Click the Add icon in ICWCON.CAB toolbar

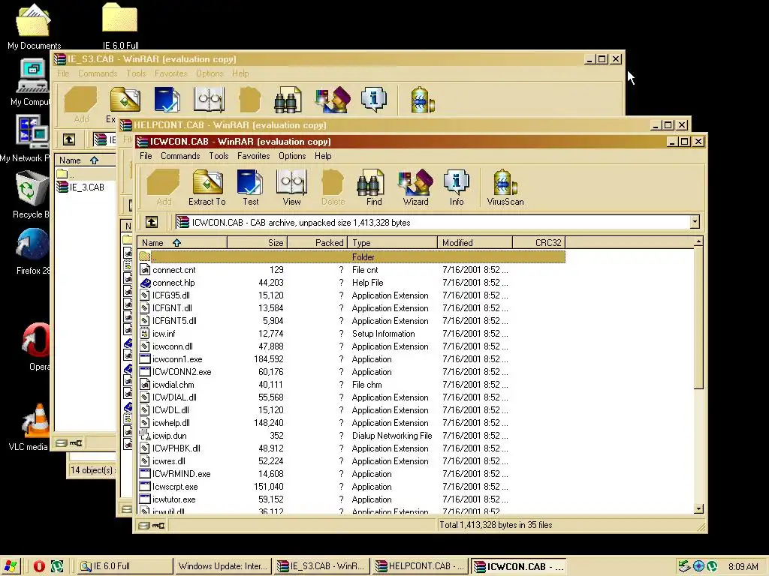(164, 187)
